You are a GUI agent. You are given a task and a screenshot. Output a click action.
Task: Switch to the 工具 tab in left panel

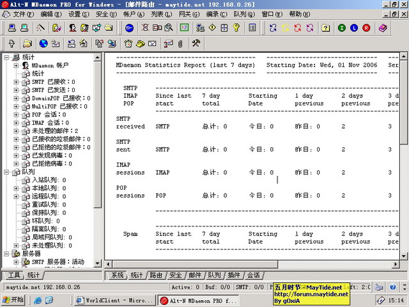[x=13, y=275]
